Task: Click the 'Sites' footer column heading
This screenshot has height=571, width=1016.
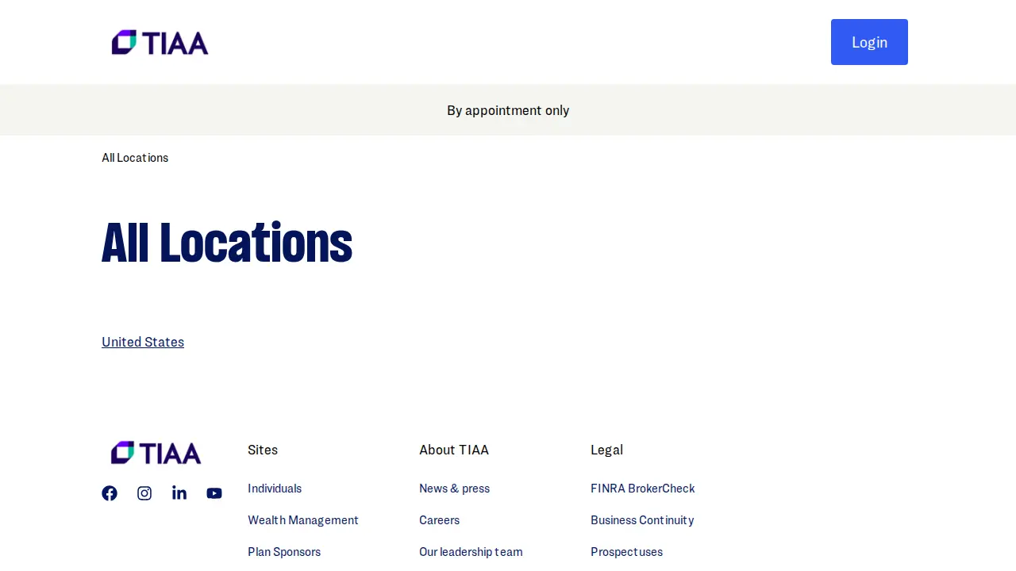Action: [263, 450]
